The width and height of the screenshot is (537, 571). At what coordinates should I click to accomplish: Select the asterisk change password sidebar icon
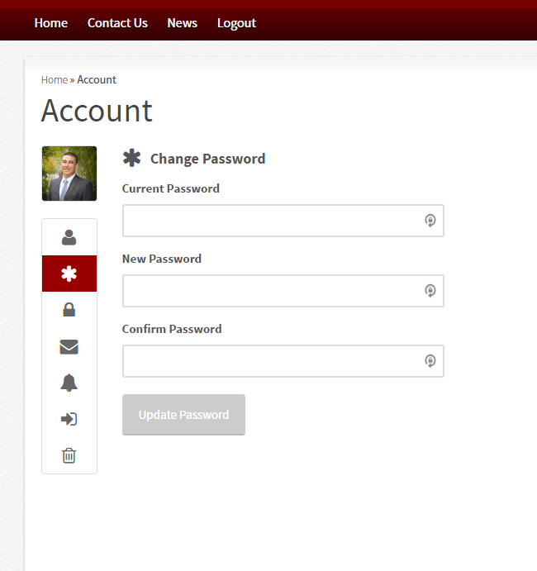69,274
